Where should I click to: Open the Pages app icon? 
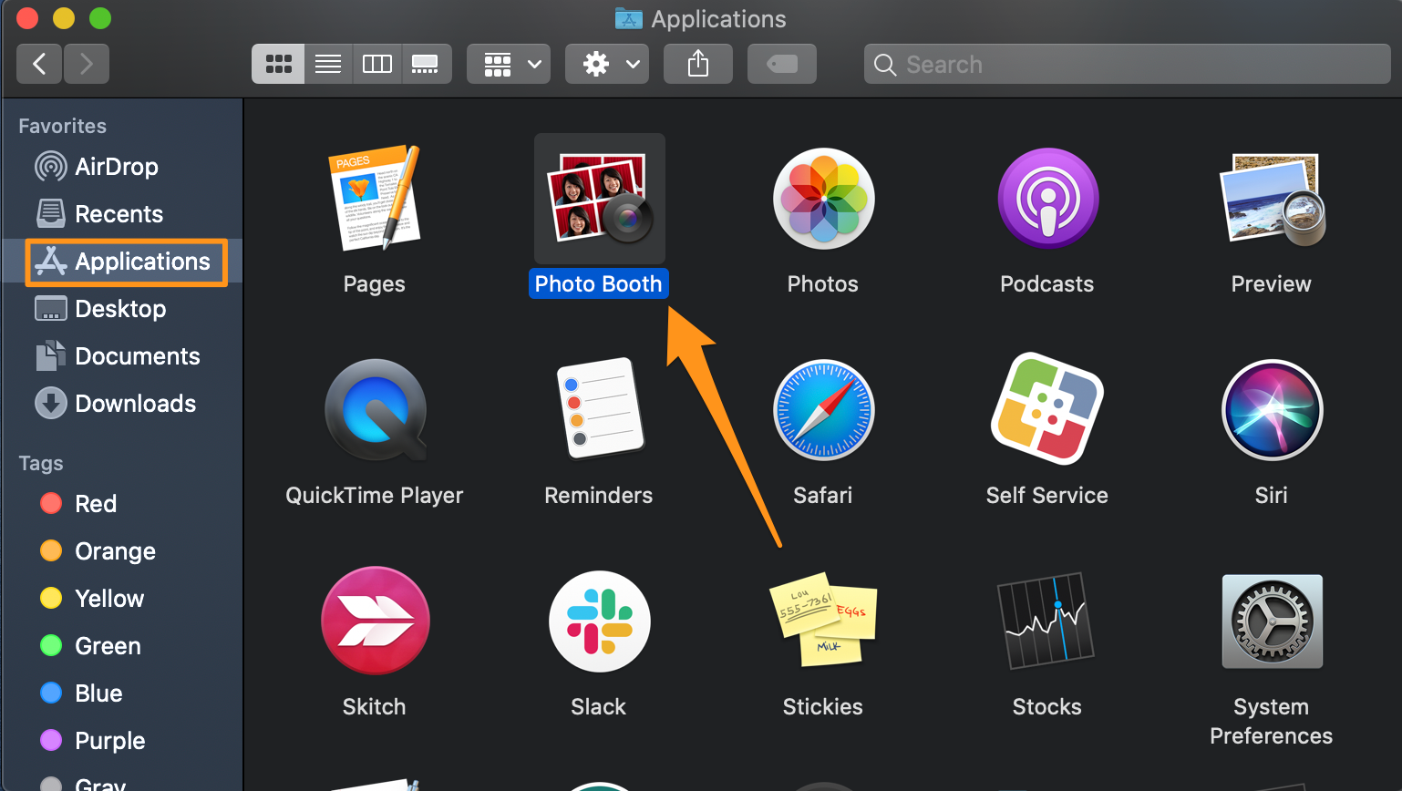click(x=375, y=198)
